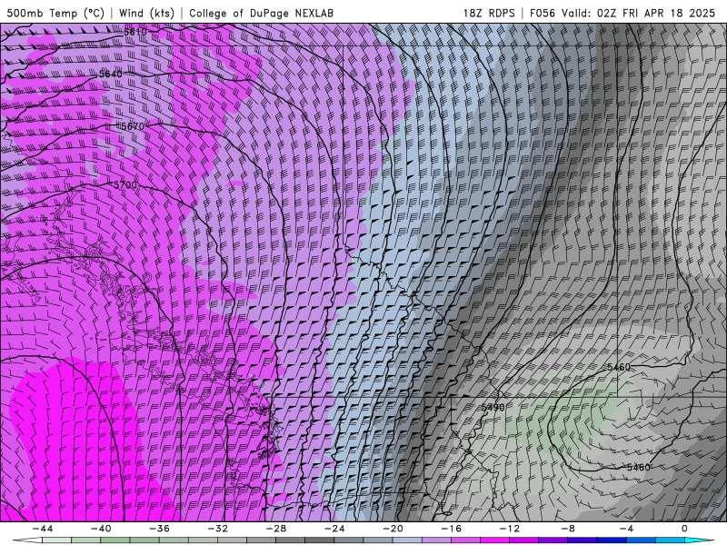Click the "500mb Temp (°C)" title text
The width and height of the screenshot is (727, 545).
click(55, 13)
